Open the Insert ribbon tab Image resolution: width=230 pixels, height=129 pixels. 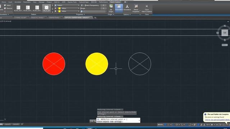tap(10, 2)
